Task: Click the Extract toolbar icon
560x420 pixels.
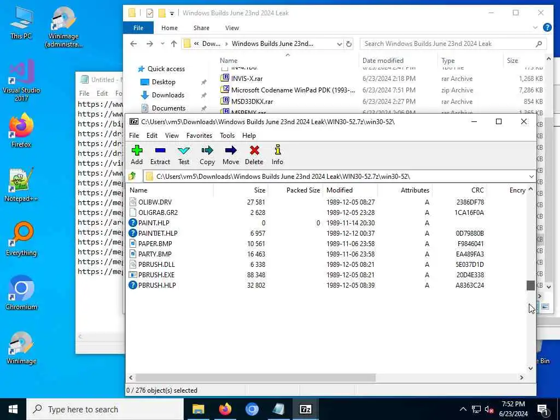Action: [160, 155]
